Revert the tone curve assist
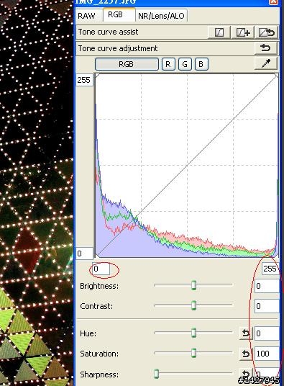Viewport: 284px width, 386px height. click(x=267, y=32)
